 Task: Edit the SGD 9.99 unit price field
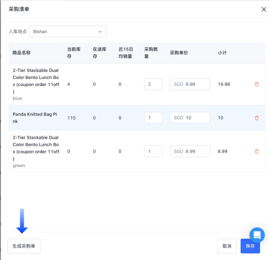190,84
